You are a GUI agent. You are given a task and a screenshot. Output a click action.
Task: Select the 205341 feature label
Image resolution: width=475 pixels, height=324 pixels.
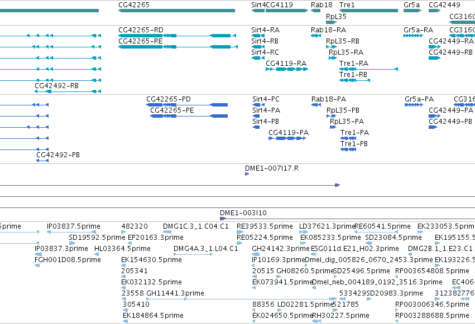(135, 271)
